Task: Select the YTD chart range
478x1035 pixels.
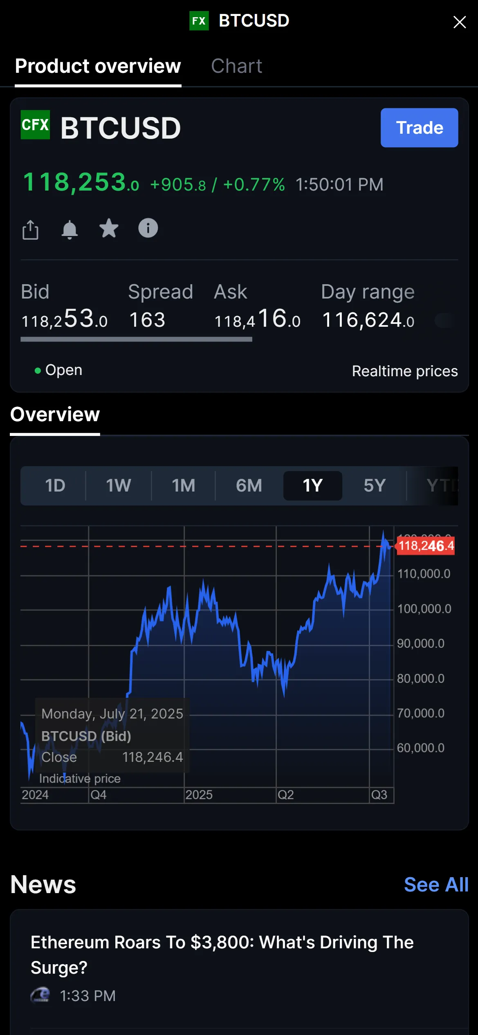Action: (x=442, y=485)
